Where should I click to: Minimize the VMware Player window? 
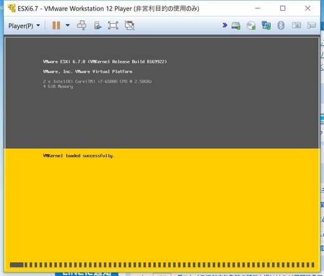[x=257, y=8]
